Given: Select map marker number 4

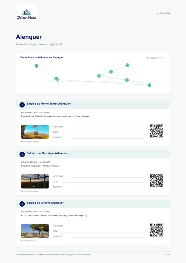Looking at the screenshot, I should coord(99,76).
